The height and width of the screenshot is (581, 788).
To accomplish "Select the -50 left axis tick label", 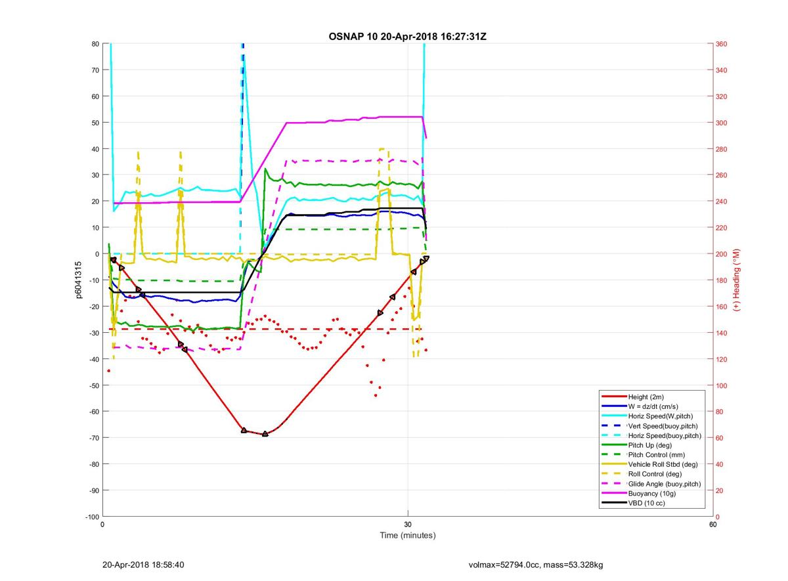I will point(93,385).
